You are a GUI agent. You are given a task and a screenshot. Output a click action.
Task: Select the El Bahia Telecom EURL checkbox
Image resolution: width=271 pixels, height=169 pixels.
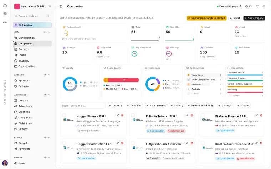tap(133, 115)
